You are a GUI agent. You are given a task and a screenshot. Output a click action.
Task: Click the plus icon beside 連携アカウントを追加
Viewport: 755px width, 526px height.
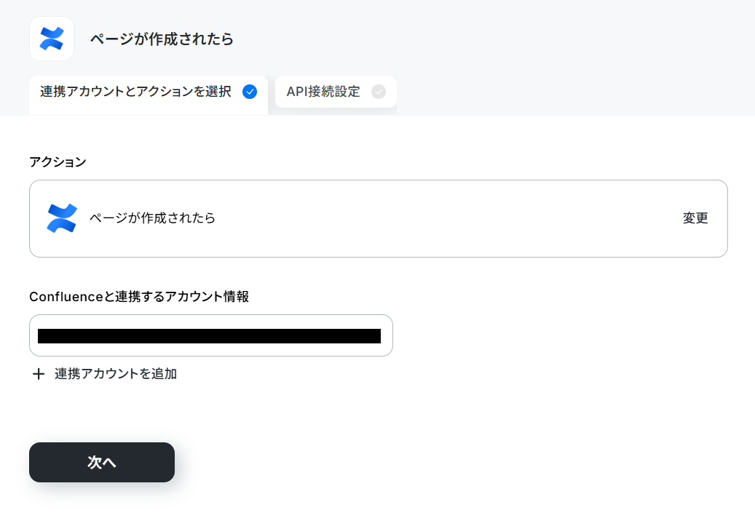tap(39, 374)
